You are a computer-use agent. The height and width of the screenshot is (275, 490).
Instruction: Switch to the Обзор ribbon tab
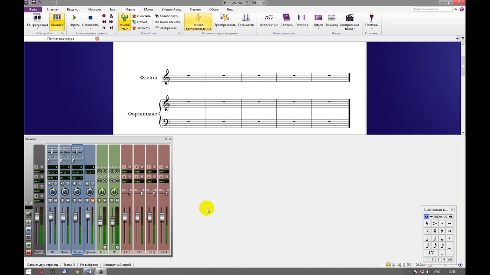pyautogui.click(x=214, y=9)
